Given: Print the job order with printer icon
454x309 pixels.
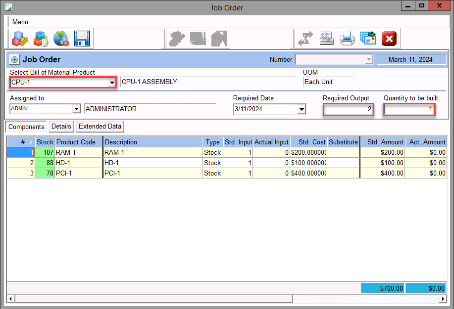Looking at the screenshot, I should [x=347, y=38].
